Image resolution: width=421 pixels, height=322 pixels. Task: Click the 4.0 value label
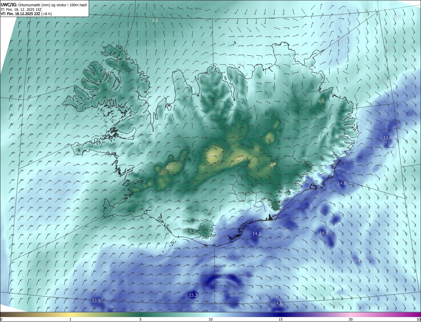tap(321, 101)
